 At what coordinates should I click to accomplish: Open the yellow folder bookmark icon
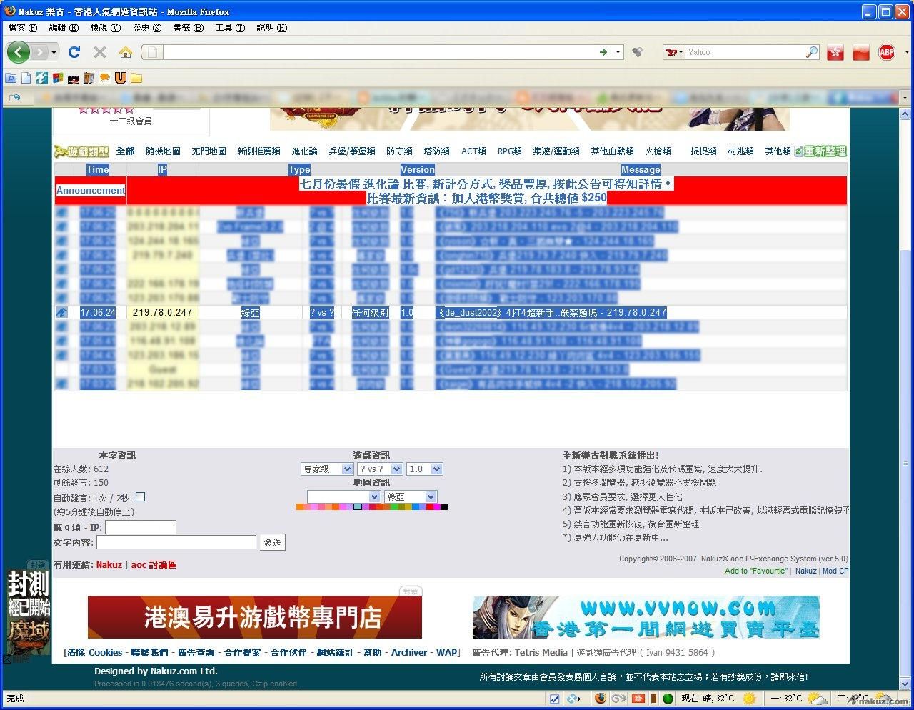click(136, 78)
